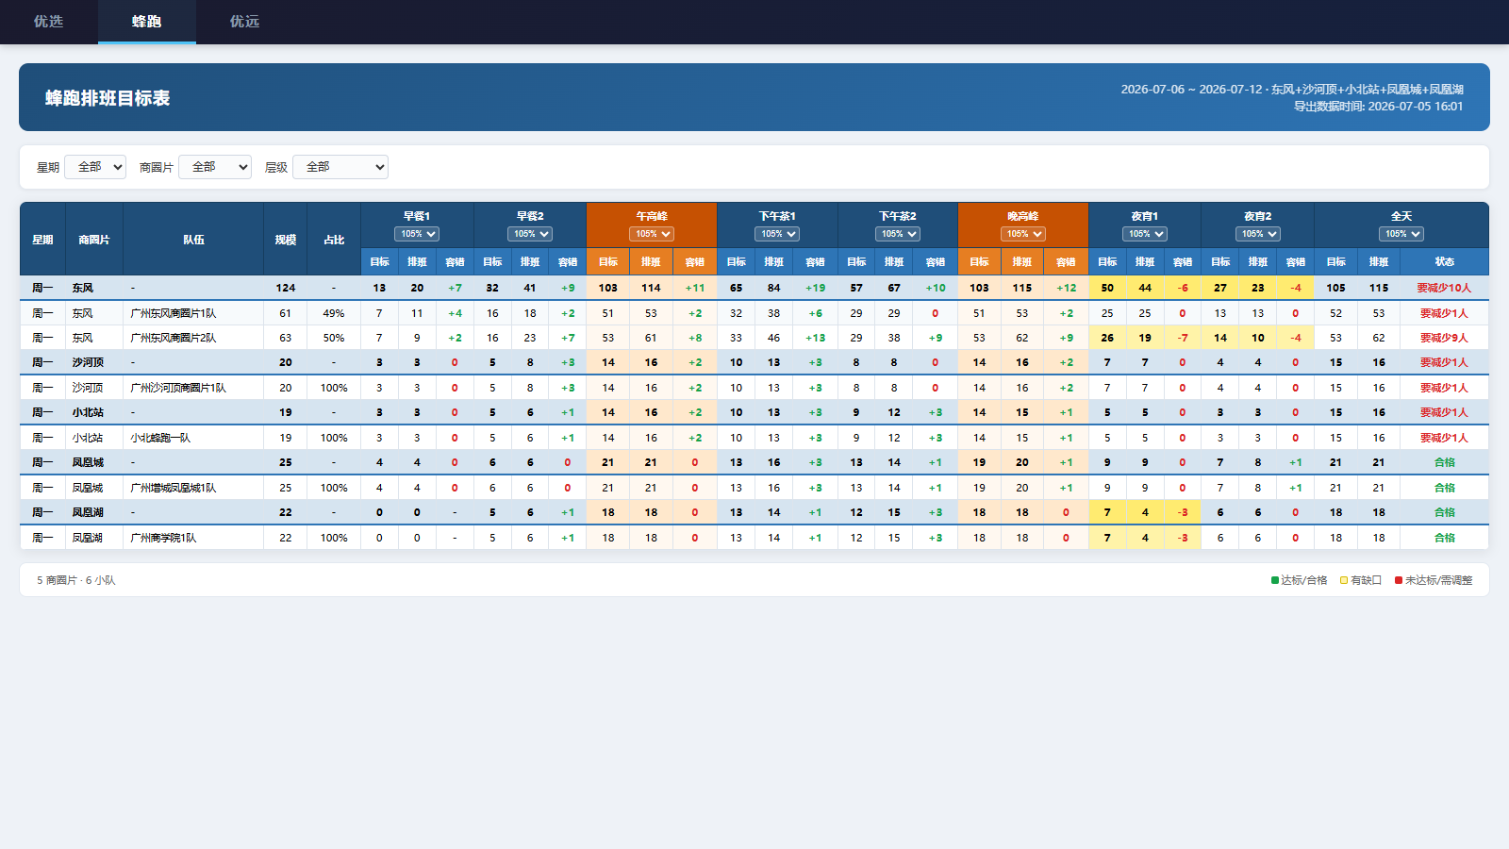Click 夜宵1 容错 value -7

1183,338
